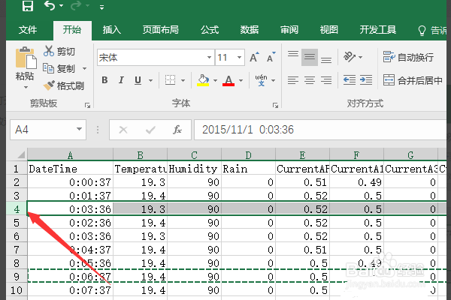Open the font color dropdown arrow
The height and width of the screenshot is (300, 451).
(x=241, y=80)
